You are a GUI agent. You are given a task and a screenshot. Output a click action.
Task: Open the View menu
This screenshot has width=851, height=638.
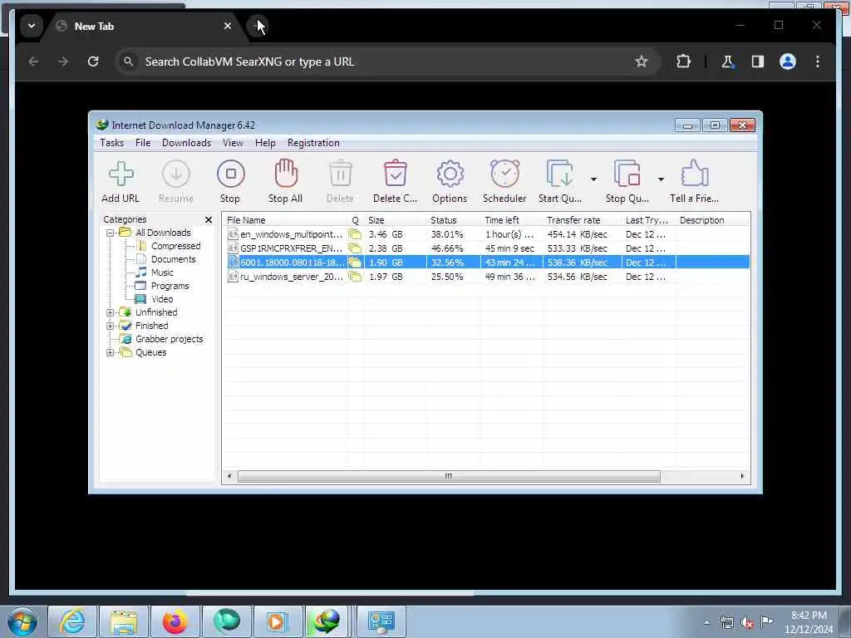[233, 143]
